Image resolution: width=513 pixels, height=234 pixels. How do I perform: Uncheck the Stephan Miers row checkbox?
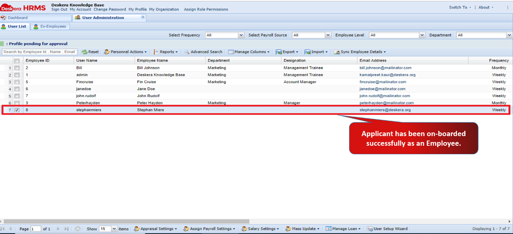pyautogui.click(x=17, y=110)
